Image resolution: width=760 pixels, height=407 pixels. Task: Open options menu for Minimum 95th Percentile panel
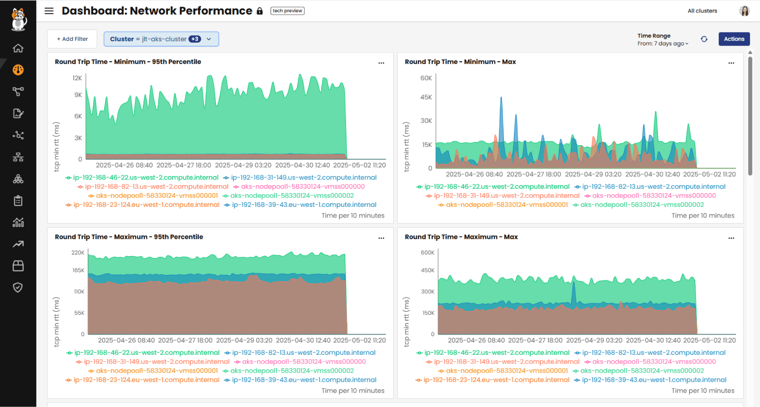click(381, 63)
